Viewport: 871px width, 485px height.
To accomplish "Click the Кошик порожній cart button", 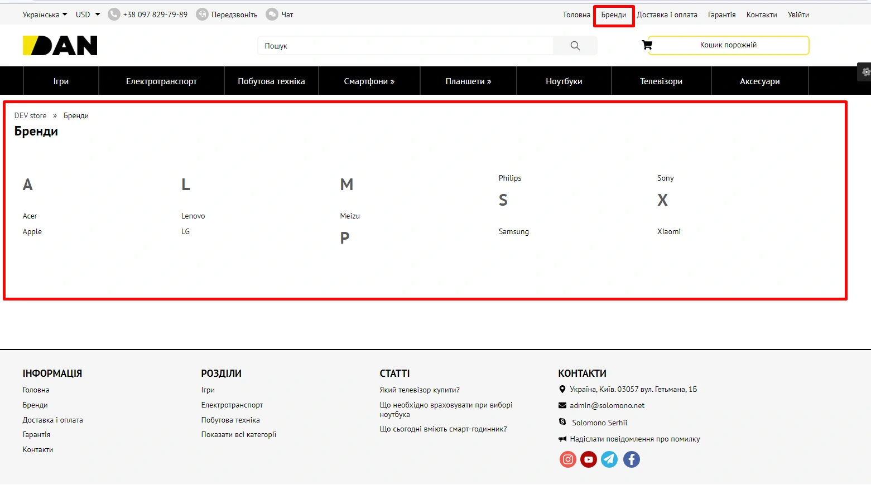I will tap(728, 45).
